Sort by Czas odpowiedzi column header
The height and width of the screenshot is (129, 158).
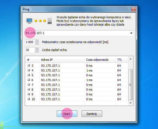pos(100,60)
